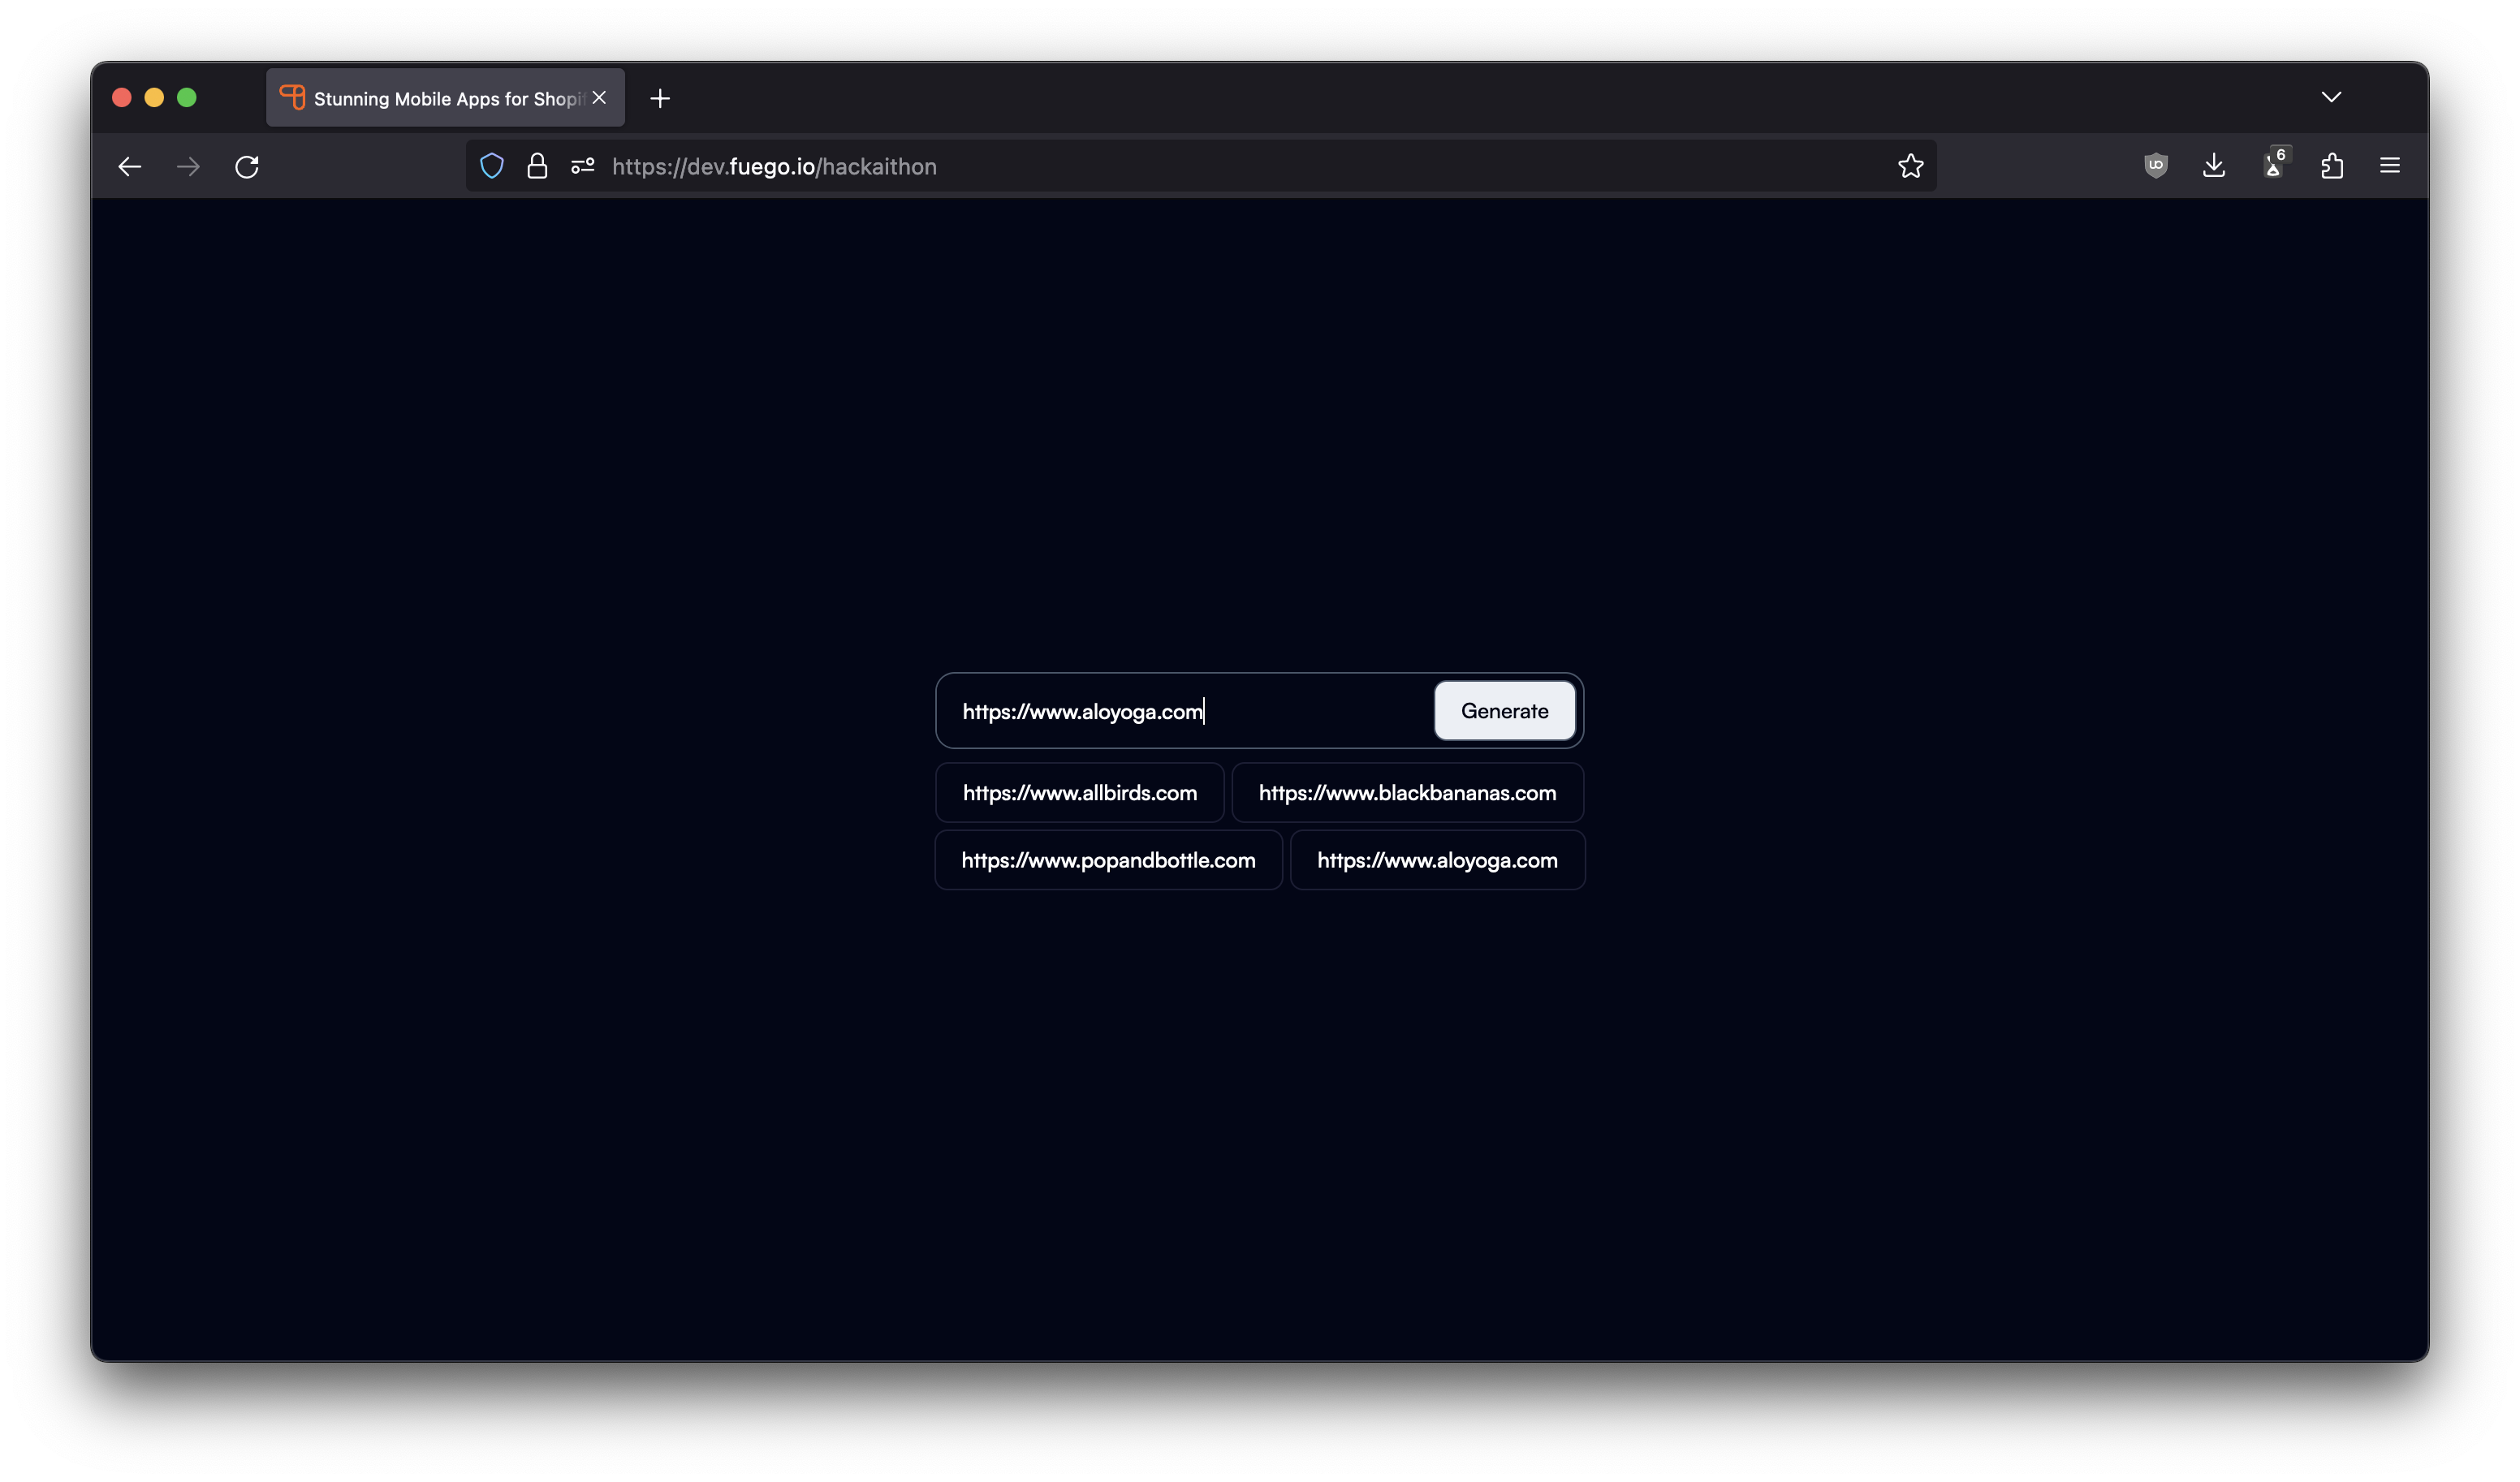2520x1482 pixels.
Task: Open the Firefox hamburger application menu
Action: point(2390,166)
